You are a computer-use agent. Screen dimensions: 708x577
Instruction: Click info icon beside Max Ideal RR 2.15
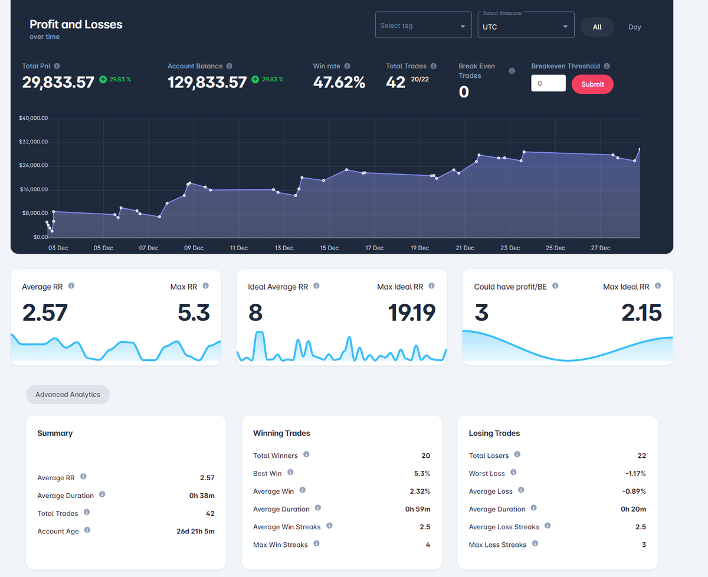click(x=657, y=286)
